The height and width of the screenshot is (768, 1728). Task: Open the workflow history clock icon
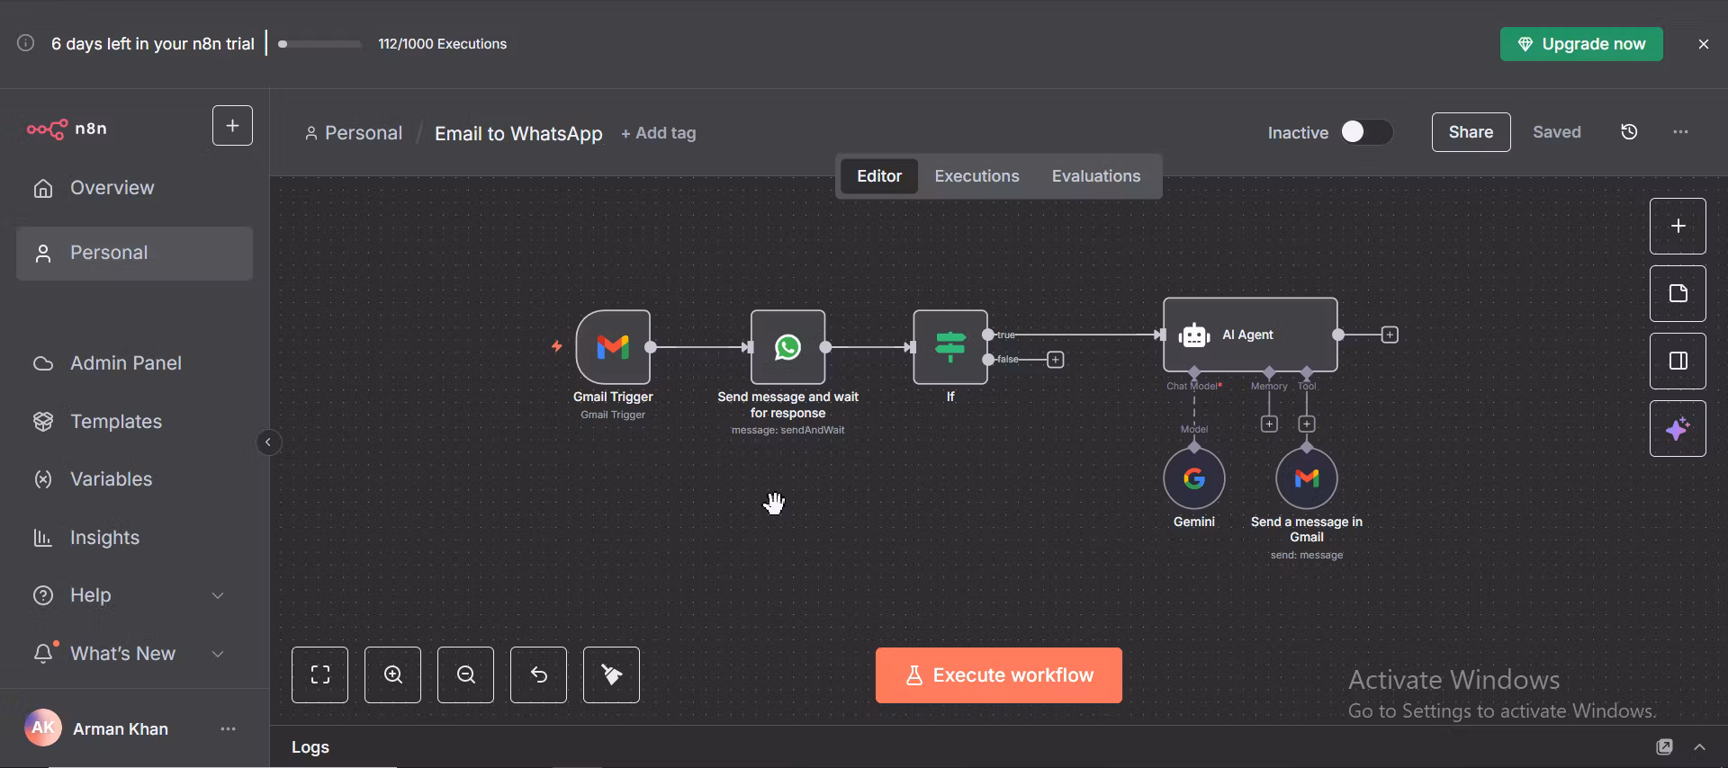pyautogui.click(x=1629, y=132)
